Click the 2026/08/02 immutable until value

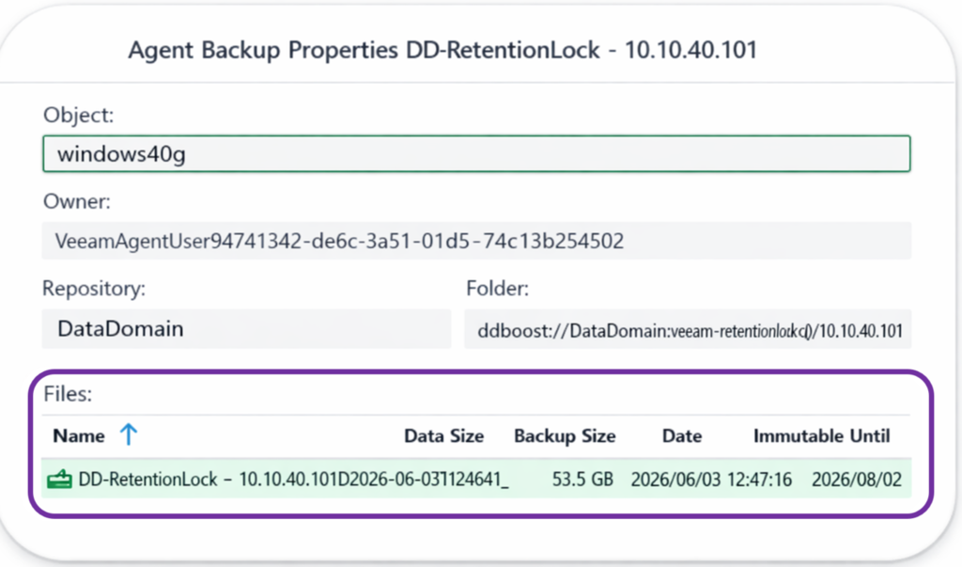click(x=857, y=480)
